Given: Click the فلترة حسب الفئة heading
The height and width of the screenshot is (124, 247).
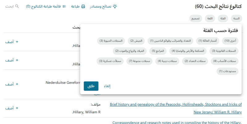Looking at the screenshot, I should pyautogui.click(x=220, y=30).
